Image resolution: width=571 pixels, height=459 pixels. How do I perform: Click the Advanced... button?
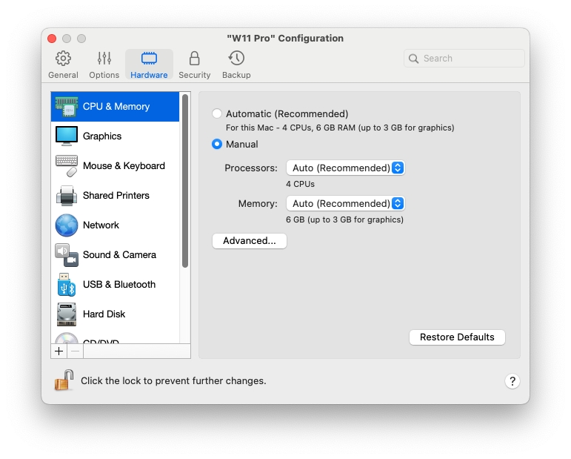(x=249, y=241)
